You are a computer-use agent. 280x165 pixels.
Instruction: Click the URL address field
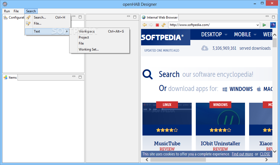pos(212,25)
